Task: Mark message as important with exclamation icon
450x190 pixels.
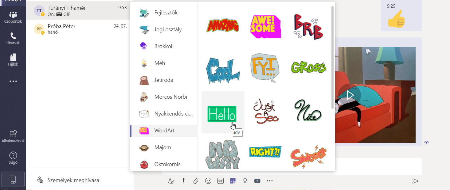Action: [184, 181]
